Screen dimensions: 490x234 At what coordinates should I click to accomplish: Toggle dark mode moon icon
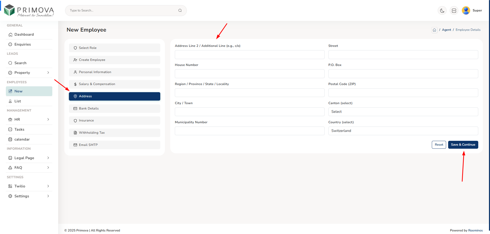442,11
